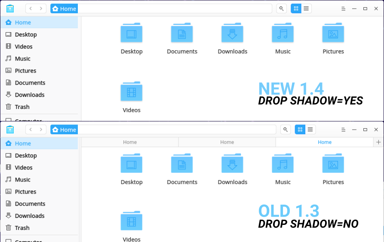Viewport: 384px width, 242px height.
Task: Select Music in bottom window sidebar
Action: click(x=39, y=180)
